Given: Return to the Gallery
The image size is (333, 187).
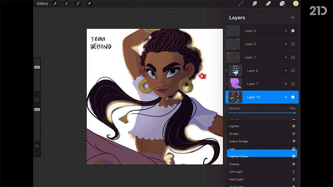Looking at the screenshot, I should tap(42, 4).
